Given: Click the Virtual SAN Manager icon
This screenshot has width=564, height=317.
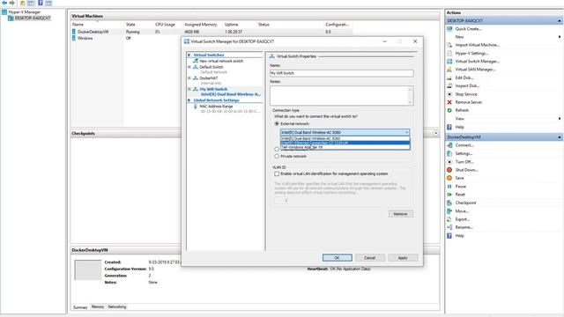Looking at the screenshot, I should 449,70.
